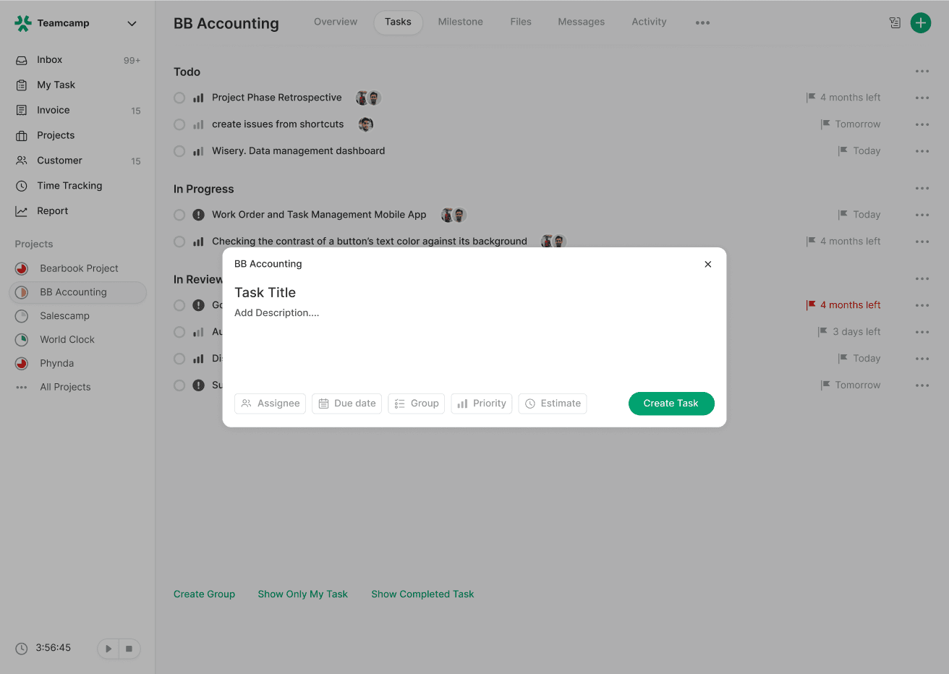949x674 pixels.
Task: Switch to the Milestone tab
Action: pyautogui.click(x=460, y=22)
